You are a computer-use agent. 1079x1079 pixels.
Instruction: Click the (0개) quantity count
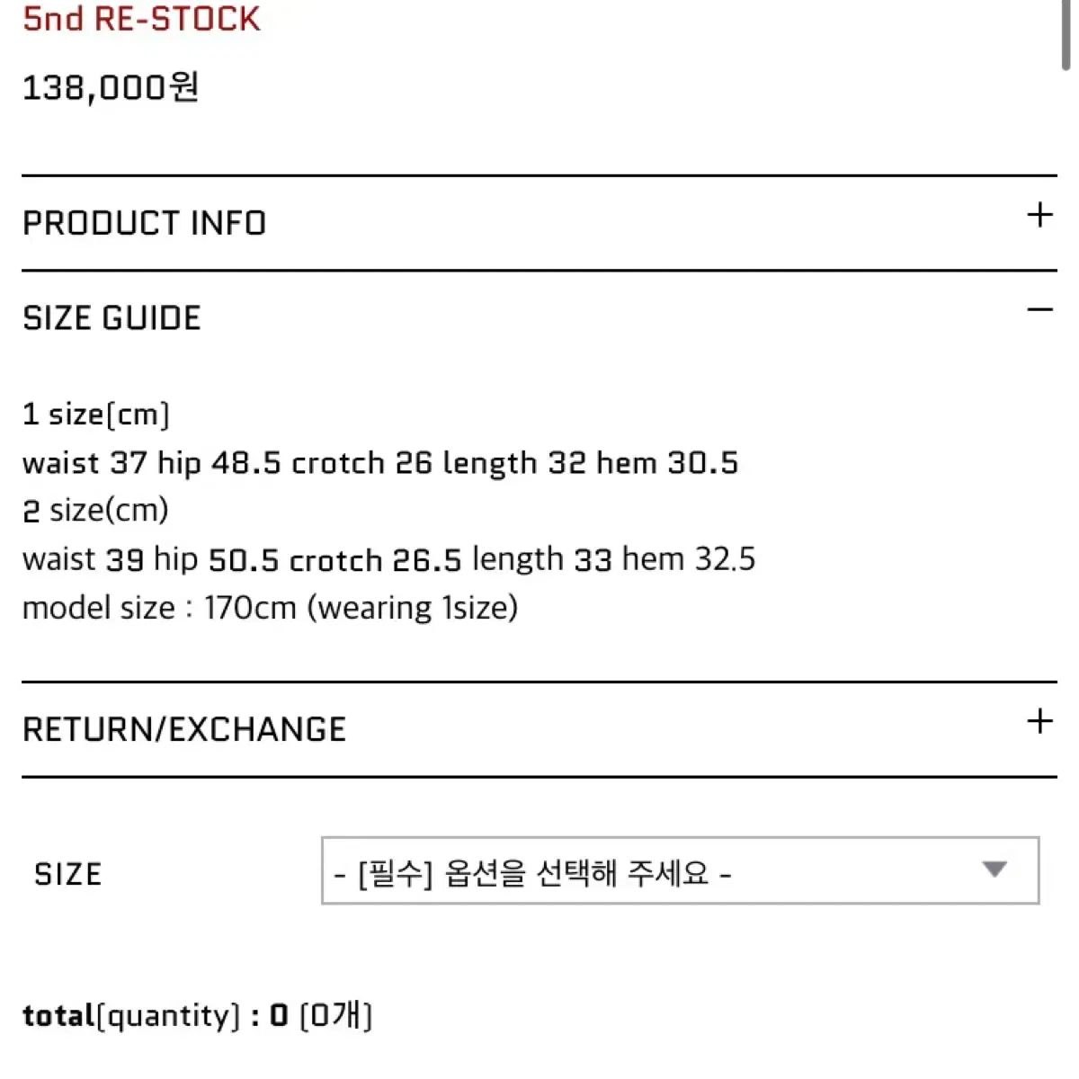coord(335,1016)
